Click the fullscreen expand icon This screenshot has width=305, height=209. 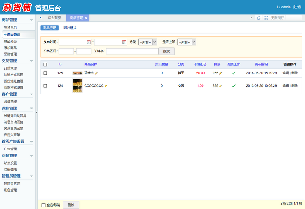click(x=266, y=18)
